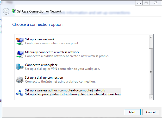
Task: Click the 'Set Up a Connection or Network' title
Action: tap(39, 11)
